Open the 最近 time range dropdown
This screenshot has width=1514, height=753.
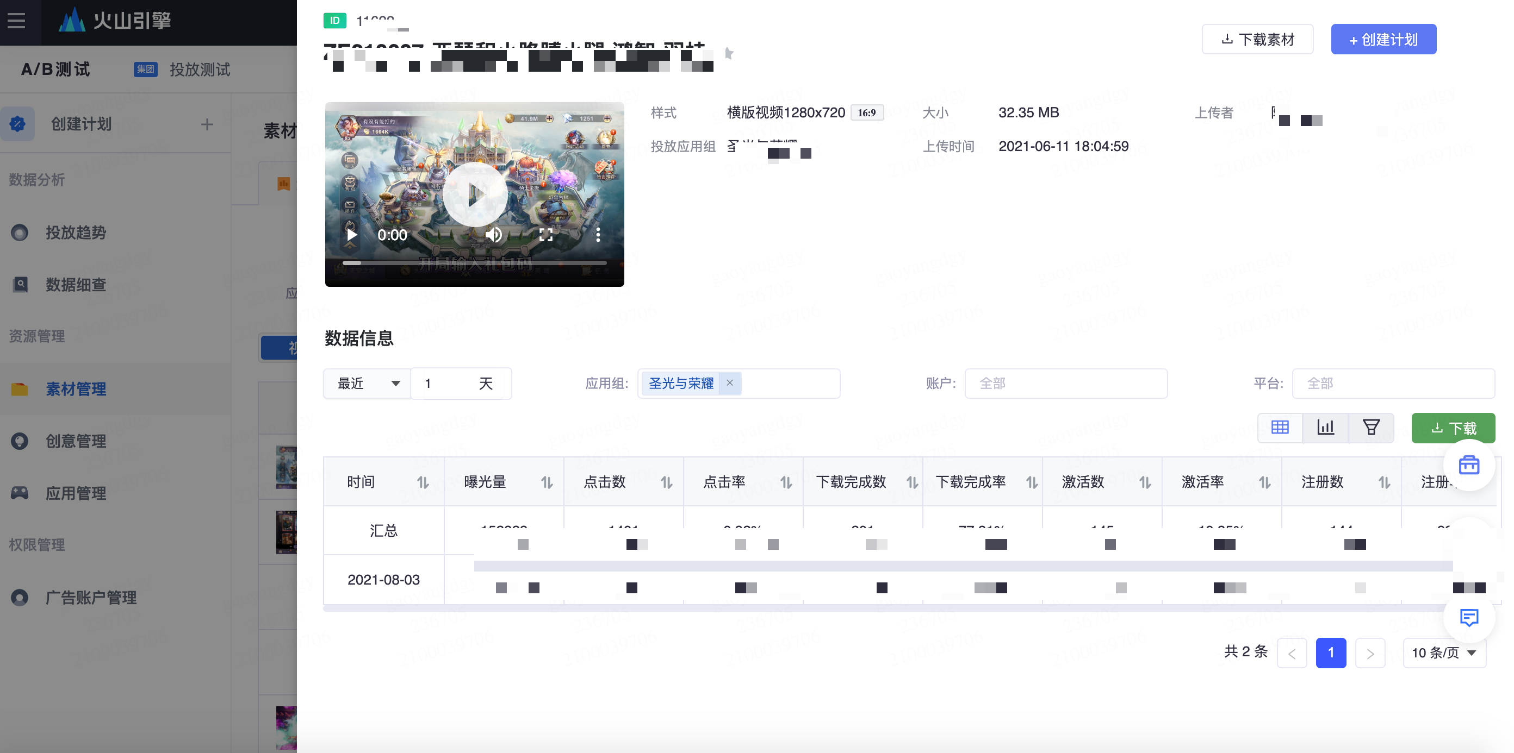[367, 384]
